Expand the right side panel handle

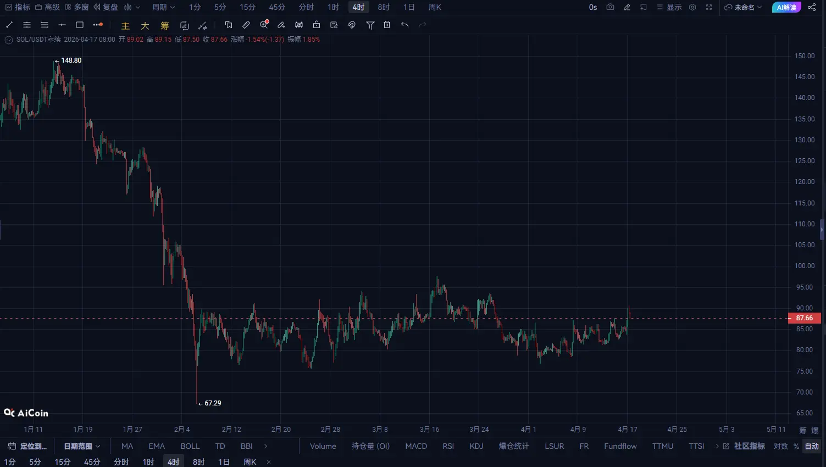click(822, 230)
